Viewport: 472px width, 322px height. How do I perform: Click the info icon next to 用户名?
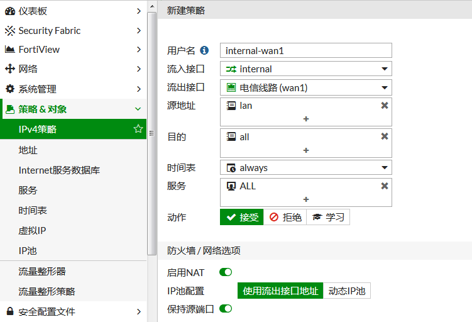[x=204, y=50]
